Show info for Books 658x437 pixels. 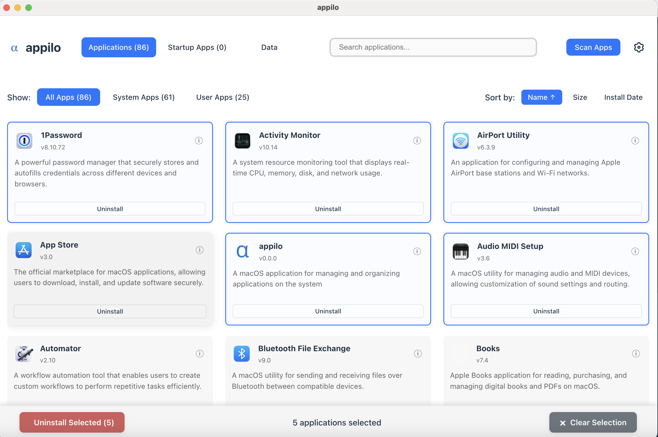pyautogui.click(x=636, y=354)
